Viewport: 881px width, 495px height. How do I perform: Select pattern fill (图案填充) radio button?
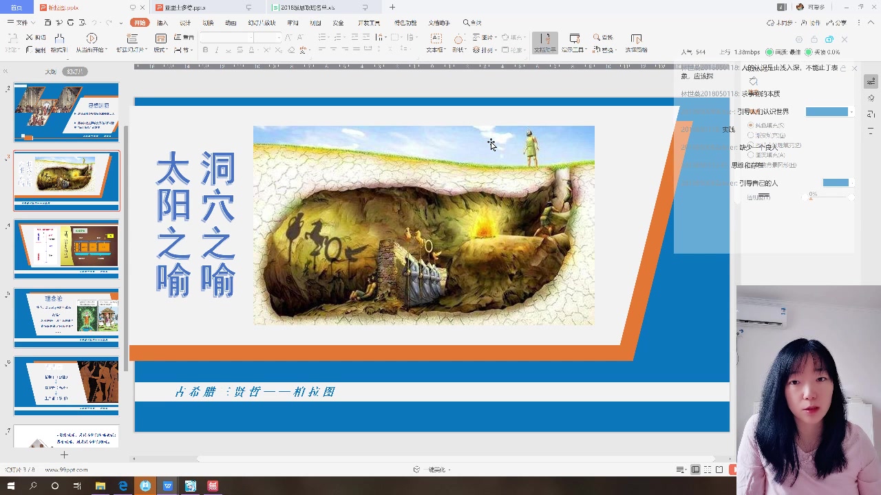coord(750,155)
